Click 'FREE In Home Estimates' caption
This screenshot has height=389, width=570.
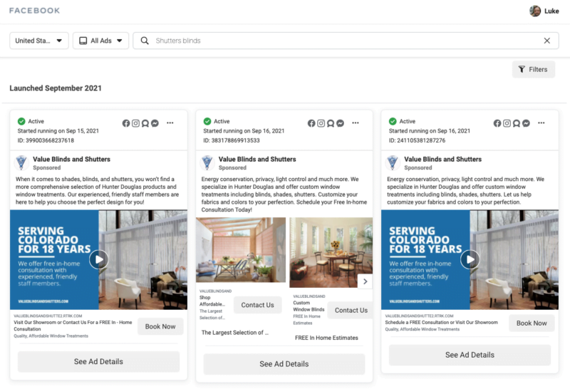click(x=326, y=338)
